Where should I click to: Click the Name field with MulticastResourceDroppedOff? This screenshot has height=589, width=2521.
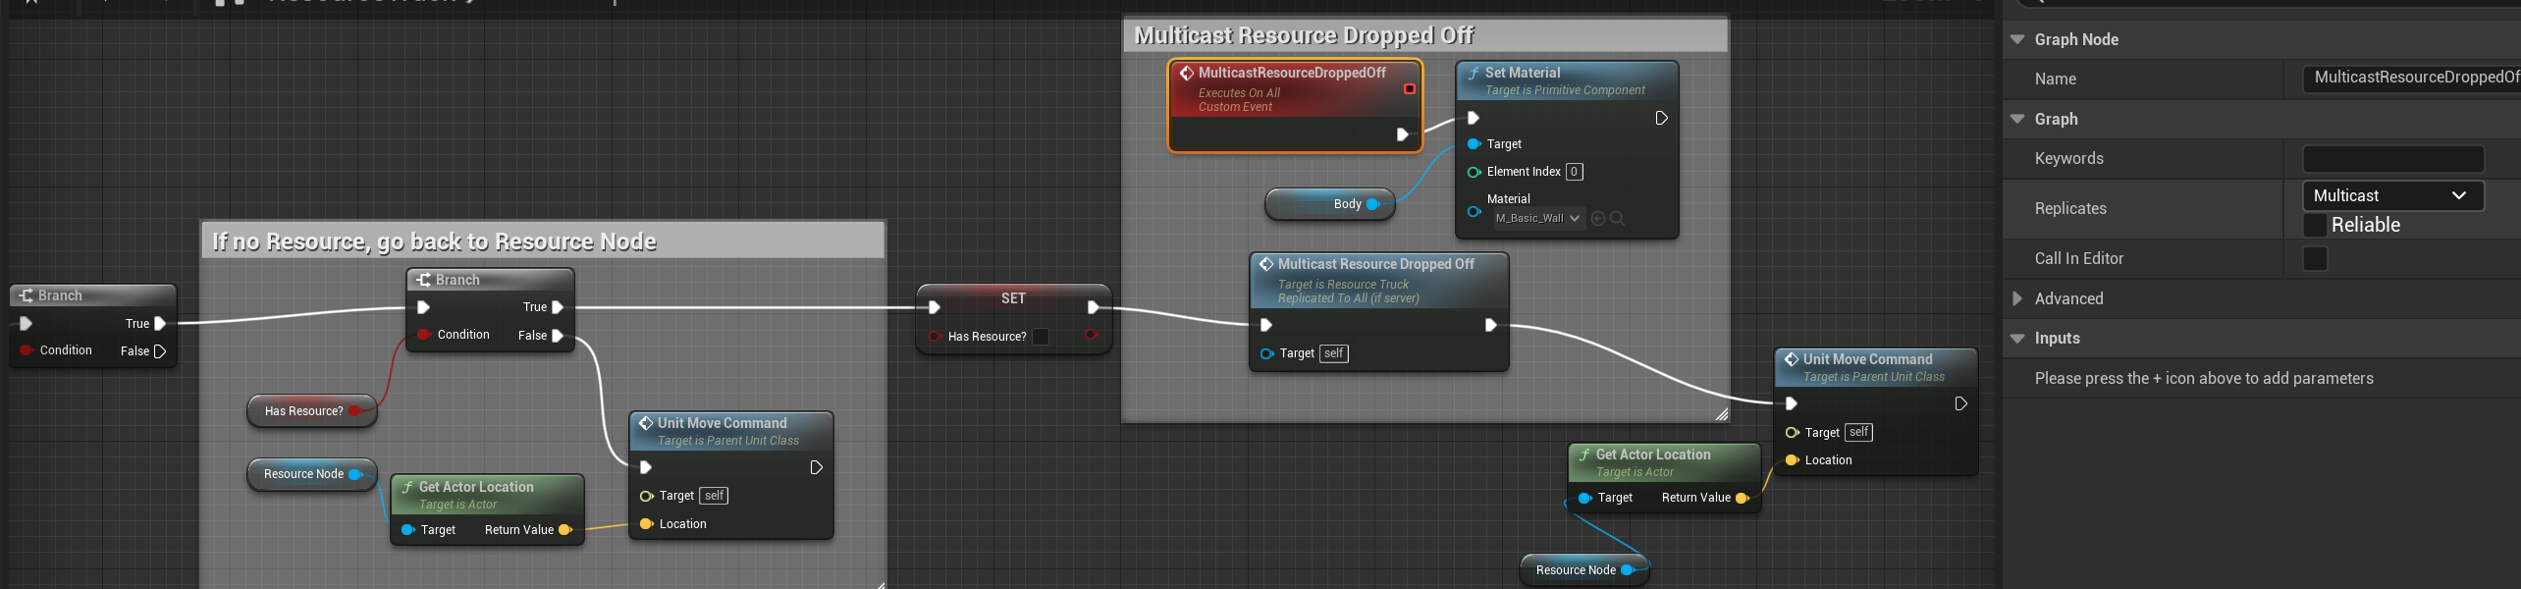click(x=2411, y=78)
